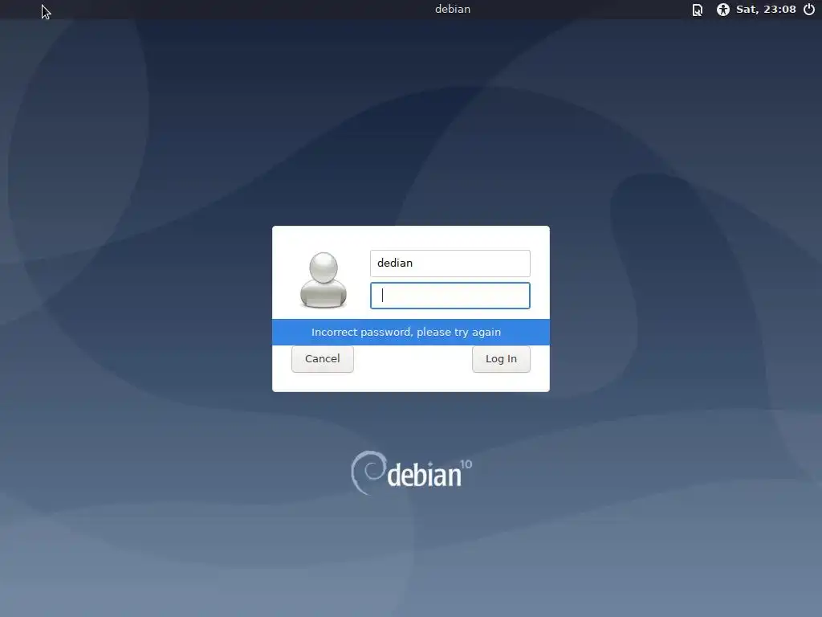Viewport: 822px width, 617px height.
Task: Click the Log In button
Action: [501, 359]
